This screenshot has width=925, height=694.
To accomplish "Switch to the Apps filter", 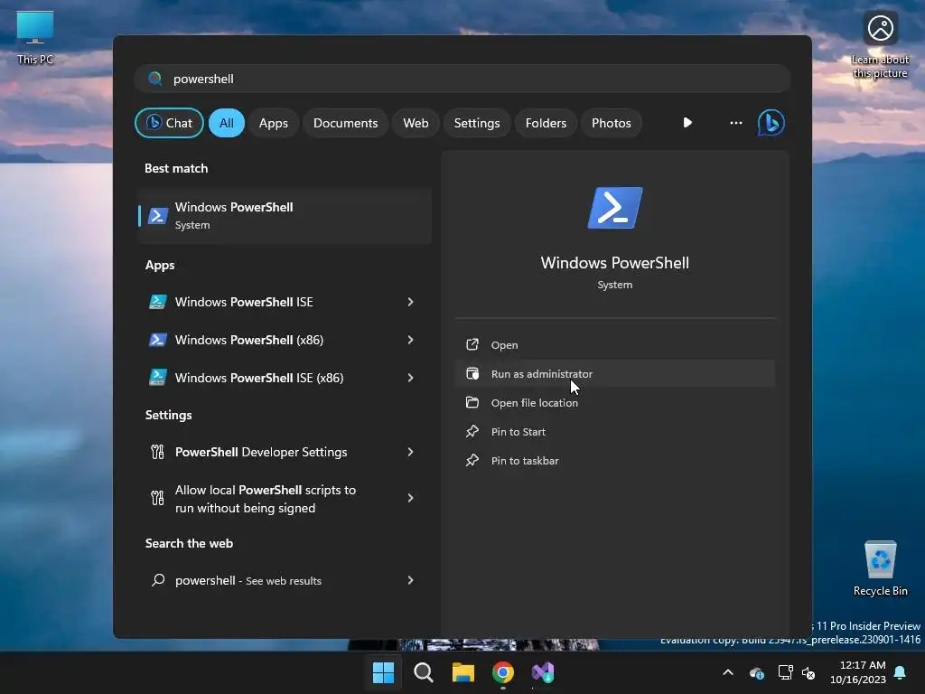I will tap(273, 123).
